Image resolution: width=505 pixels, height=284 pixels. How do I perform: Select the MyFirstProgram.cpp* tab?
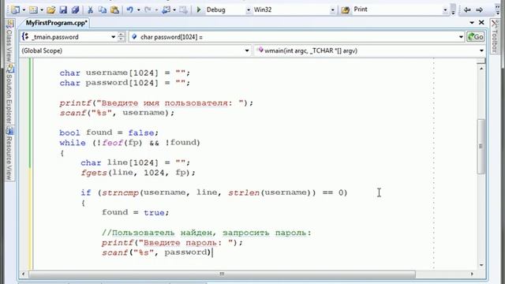(x=56, y=23)
